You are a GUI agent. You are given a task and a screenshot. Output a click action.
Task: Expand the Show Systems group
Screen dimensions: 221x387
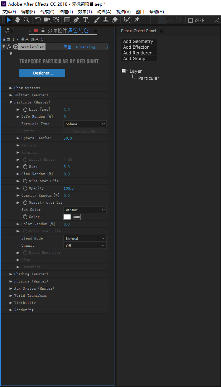(11, 88)
